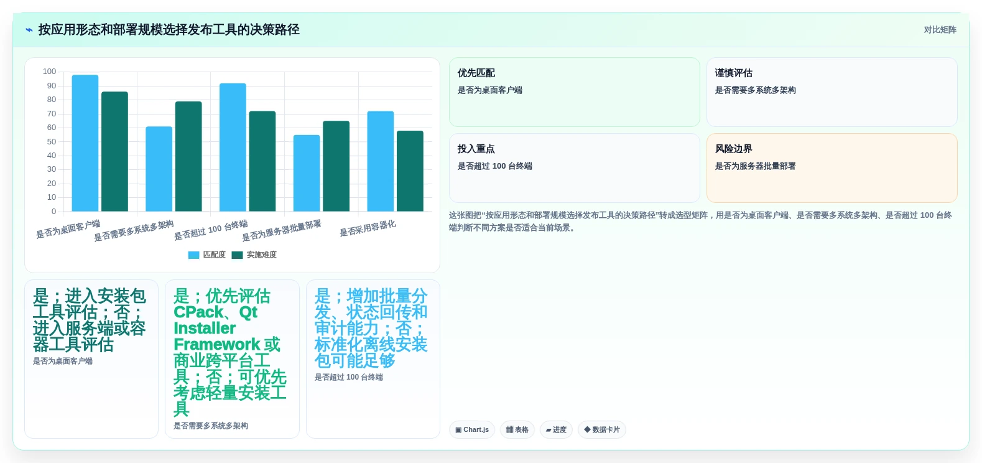Select the 谨慎评估 card
The width and height of the screenshot is (982, 463).
(x=831, y=92)
